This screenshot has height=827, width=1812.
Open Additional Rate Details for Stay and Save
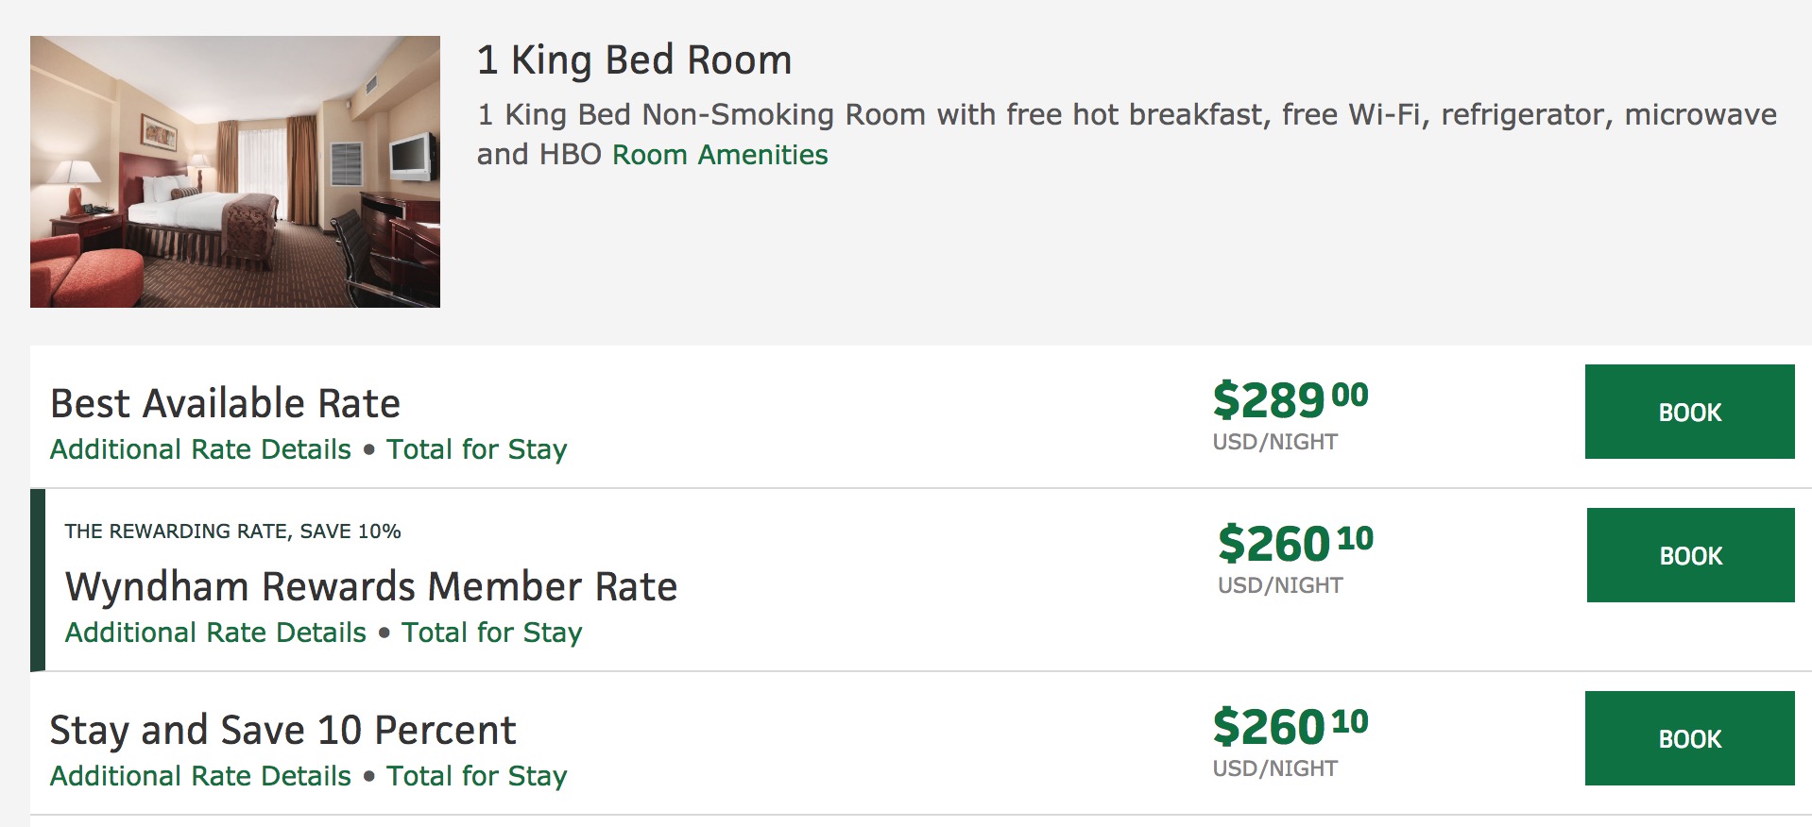pos(200,776)
